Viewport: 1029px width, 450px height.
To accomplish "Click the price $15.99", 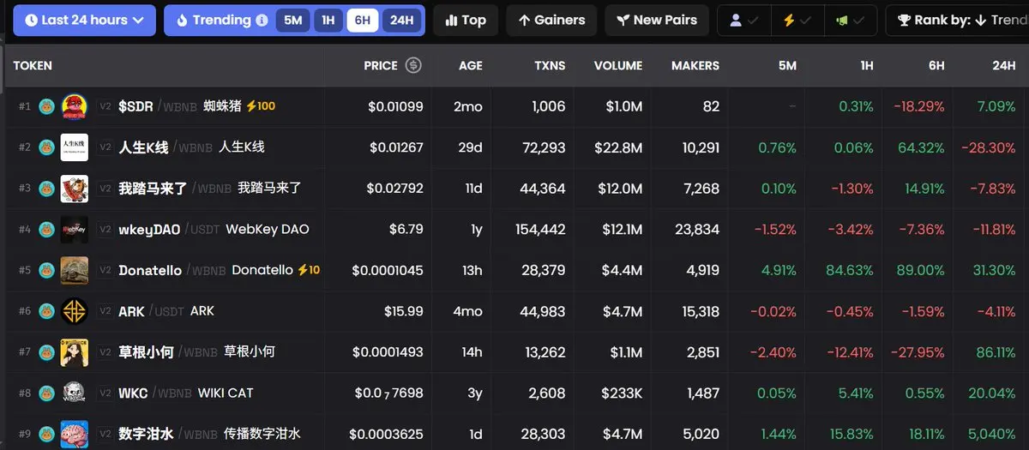I will tap(403, 311).
